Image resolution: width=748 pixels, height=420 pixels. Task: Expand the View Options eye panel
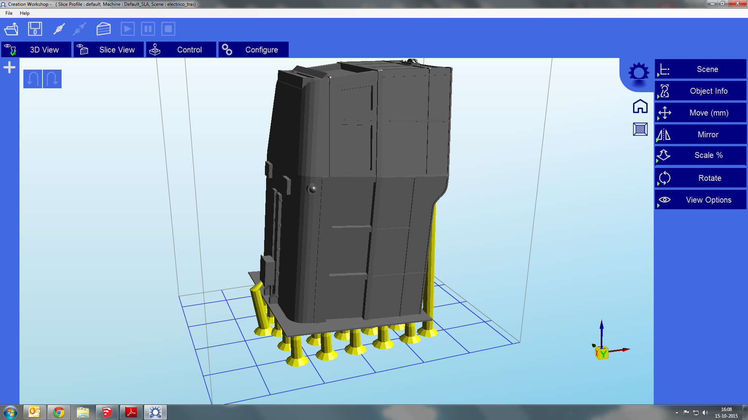[x=700, y=200]
